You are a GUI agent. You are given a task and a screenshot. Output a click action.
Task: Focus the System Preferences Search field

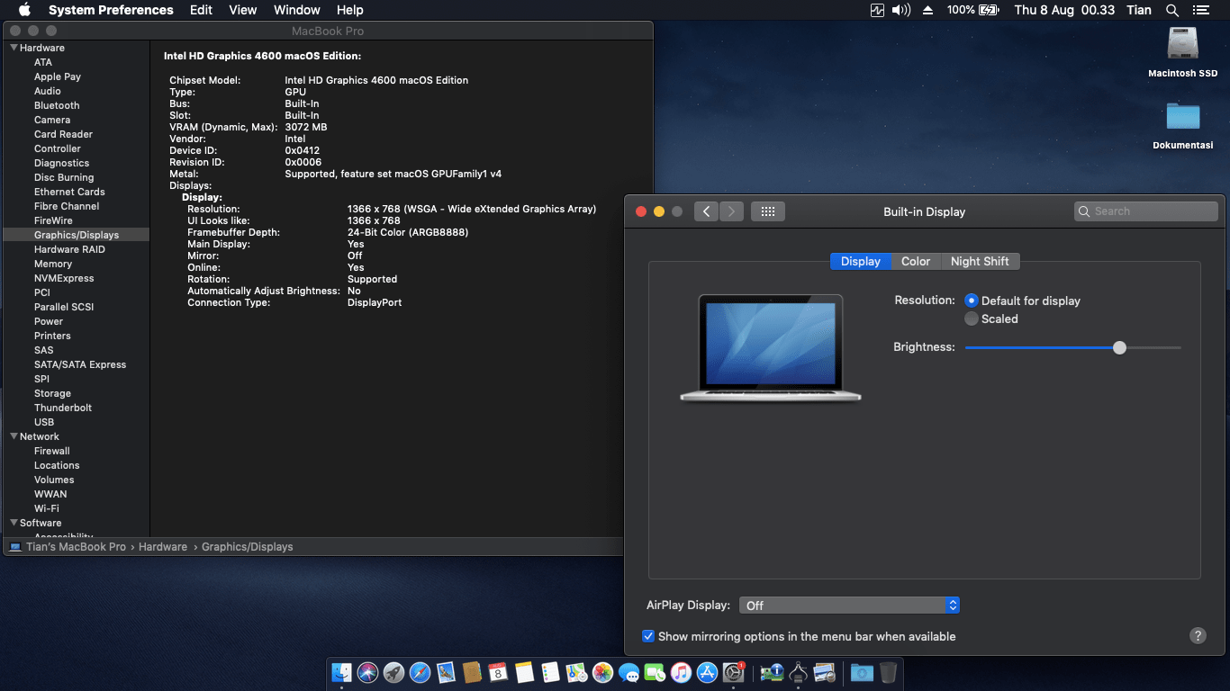click(x=1146, y=211)
